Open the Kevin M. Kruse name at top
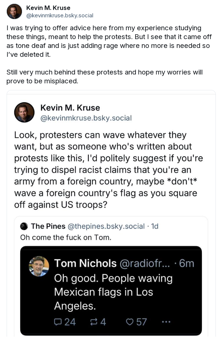The image size is (221, 340). tap(48, 8)
